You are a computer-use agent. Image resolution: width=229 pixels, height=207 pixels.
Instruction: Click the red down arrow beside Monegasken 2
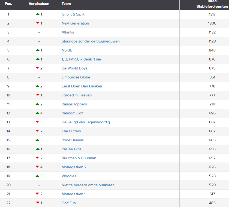[x=37, y=167]
